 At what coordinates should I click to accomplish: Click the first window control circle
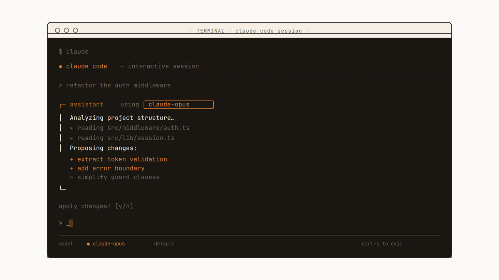(x=57, y=30)
